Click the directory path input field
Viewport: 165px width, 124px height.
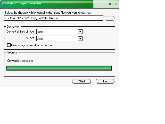click(54, 18)
